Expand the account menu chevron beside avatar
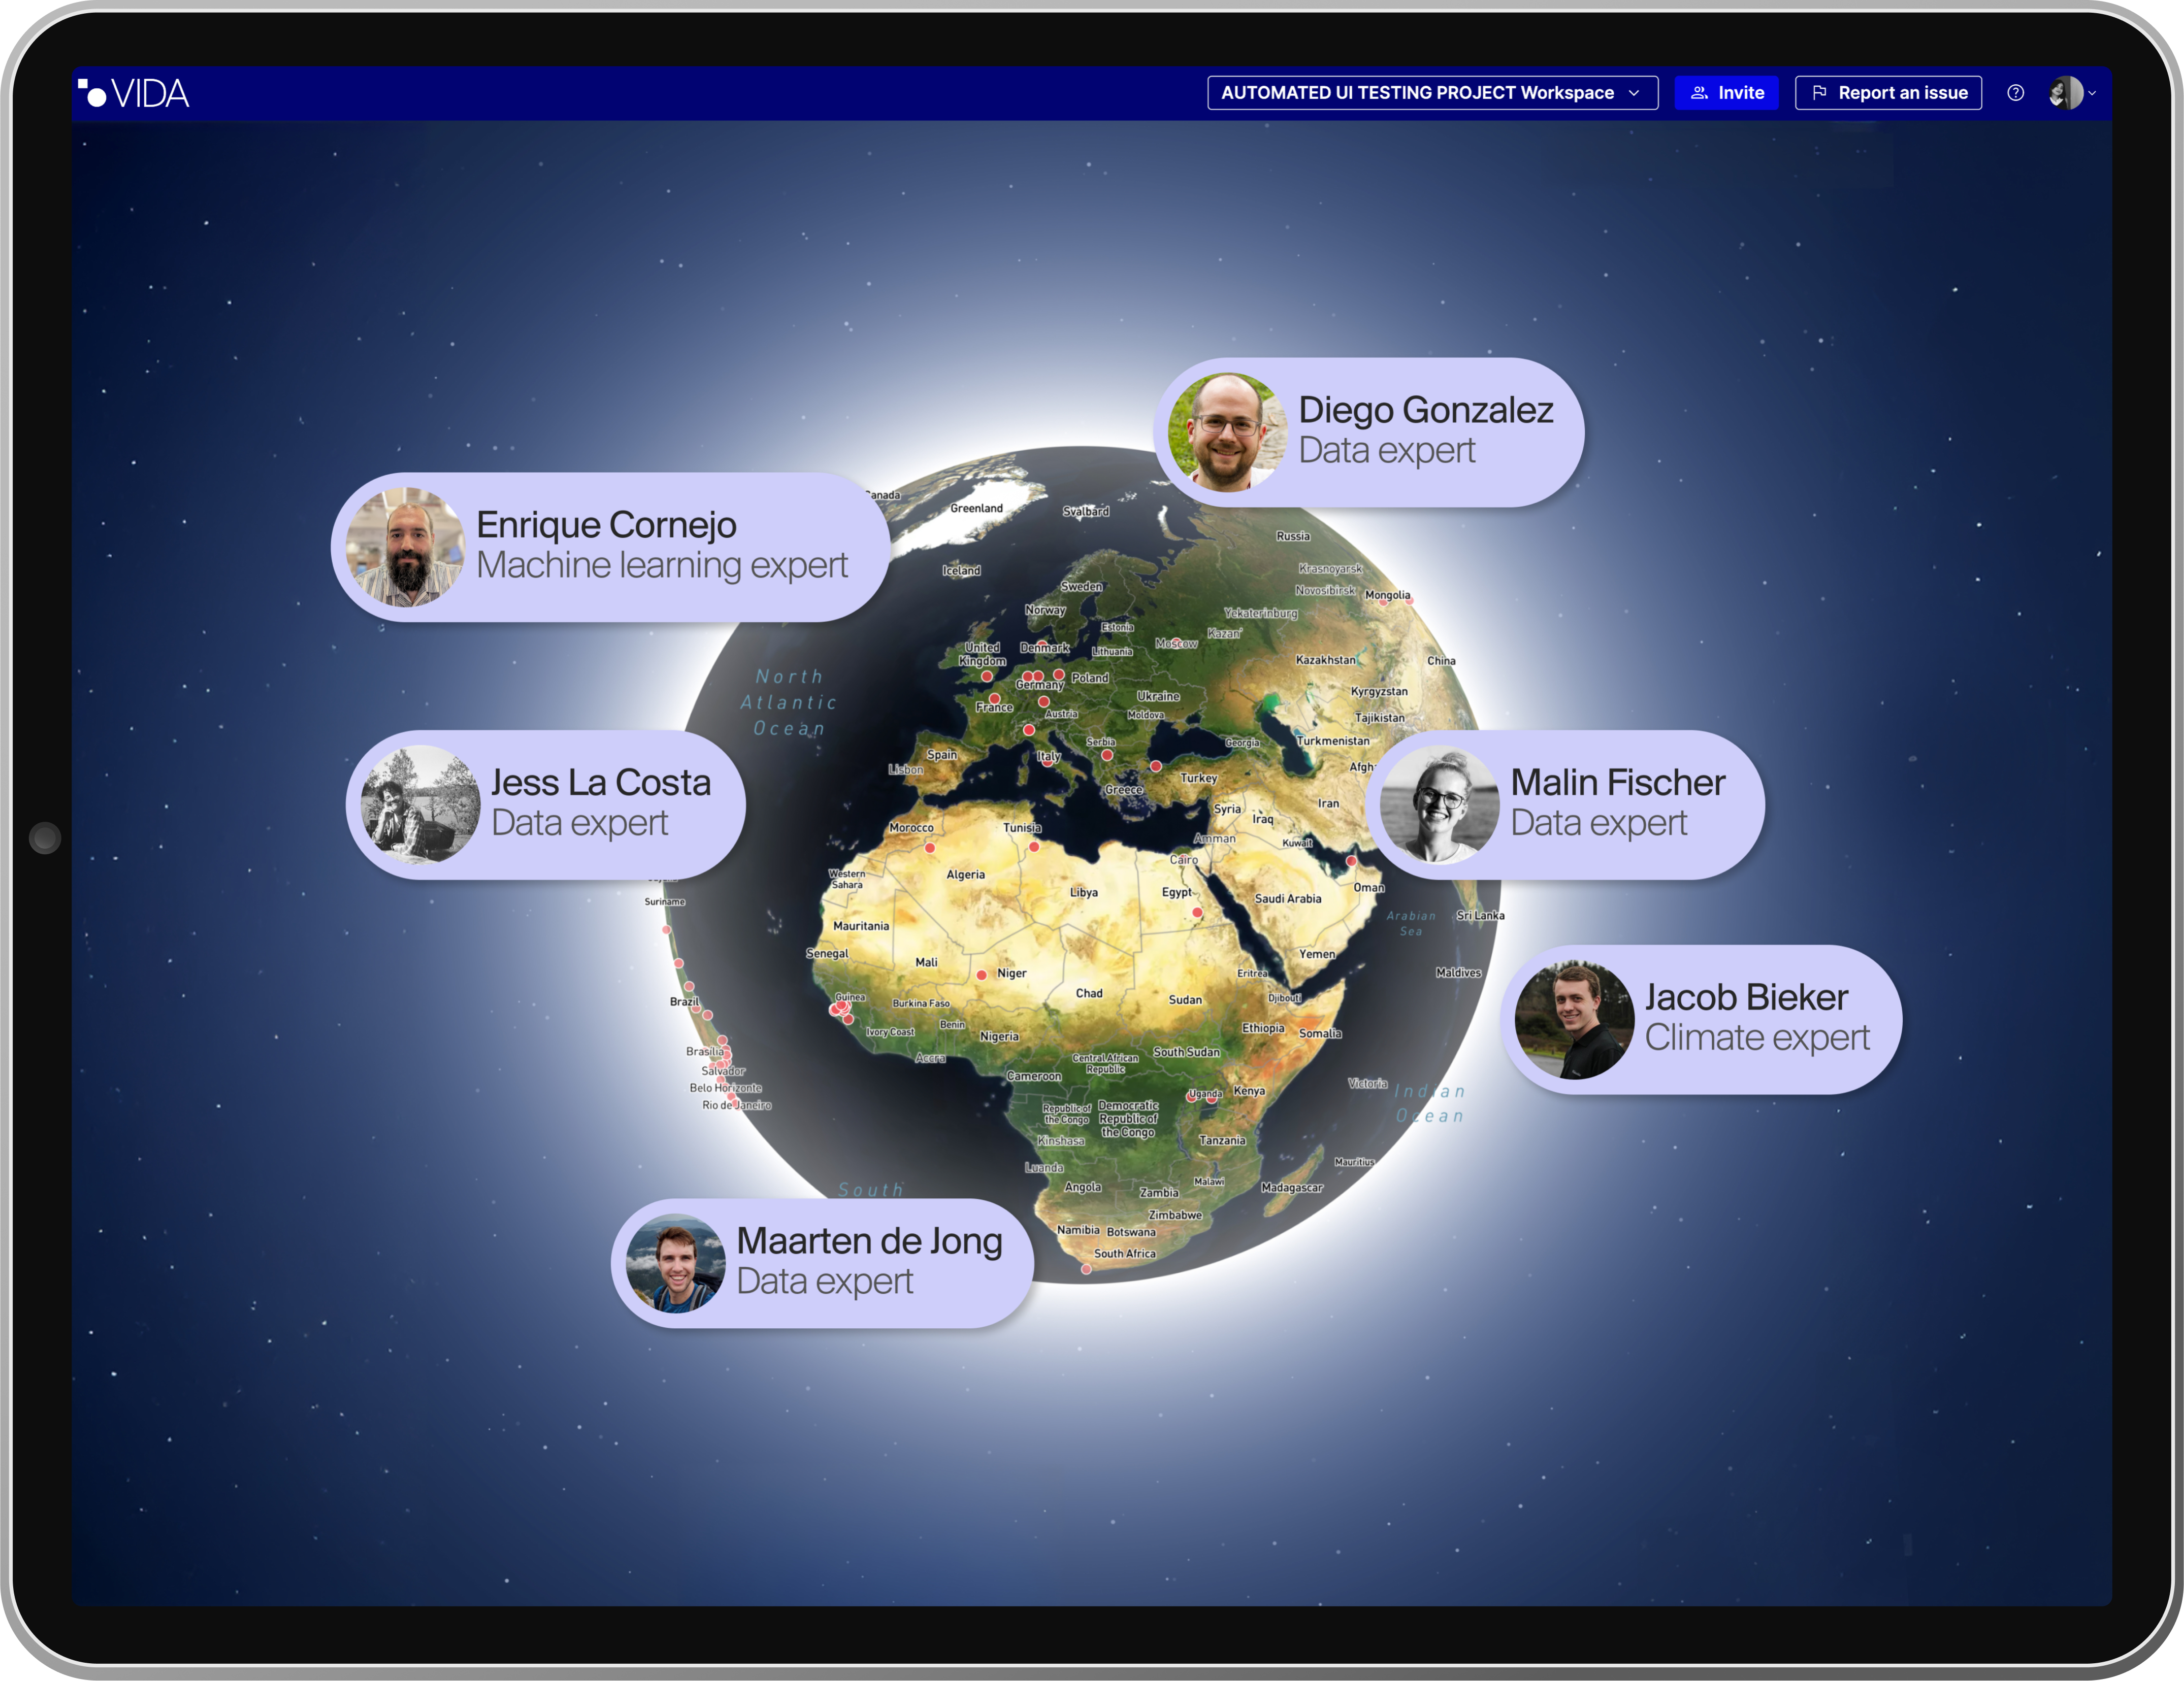 (x=2092, y=93)
